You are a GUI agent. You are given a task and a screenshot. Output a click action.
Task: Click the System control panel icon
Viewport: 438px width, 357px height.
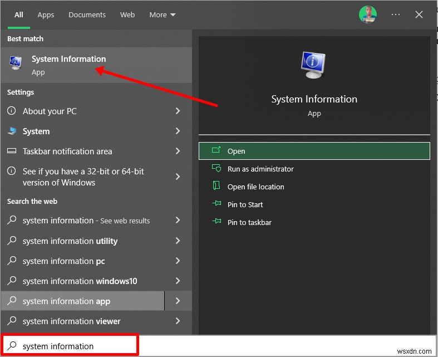click(x=12, y=131)
